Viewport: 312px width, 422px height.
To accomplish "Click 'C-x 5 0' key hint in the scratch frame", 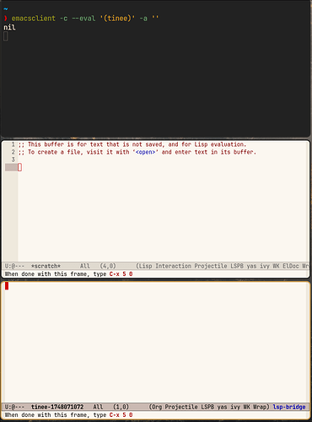I will tap(121, 274).
